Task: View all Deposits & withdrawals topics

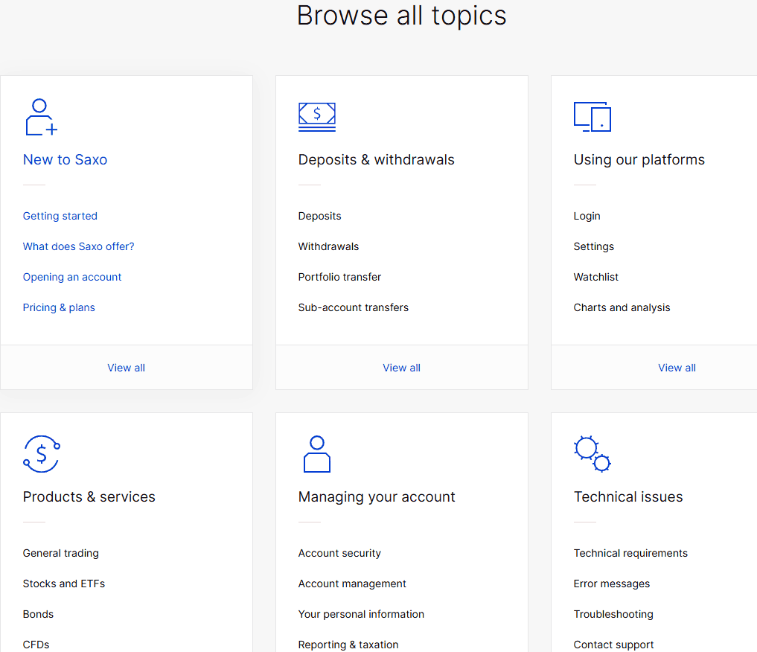Action: click(x=401, y=368)
